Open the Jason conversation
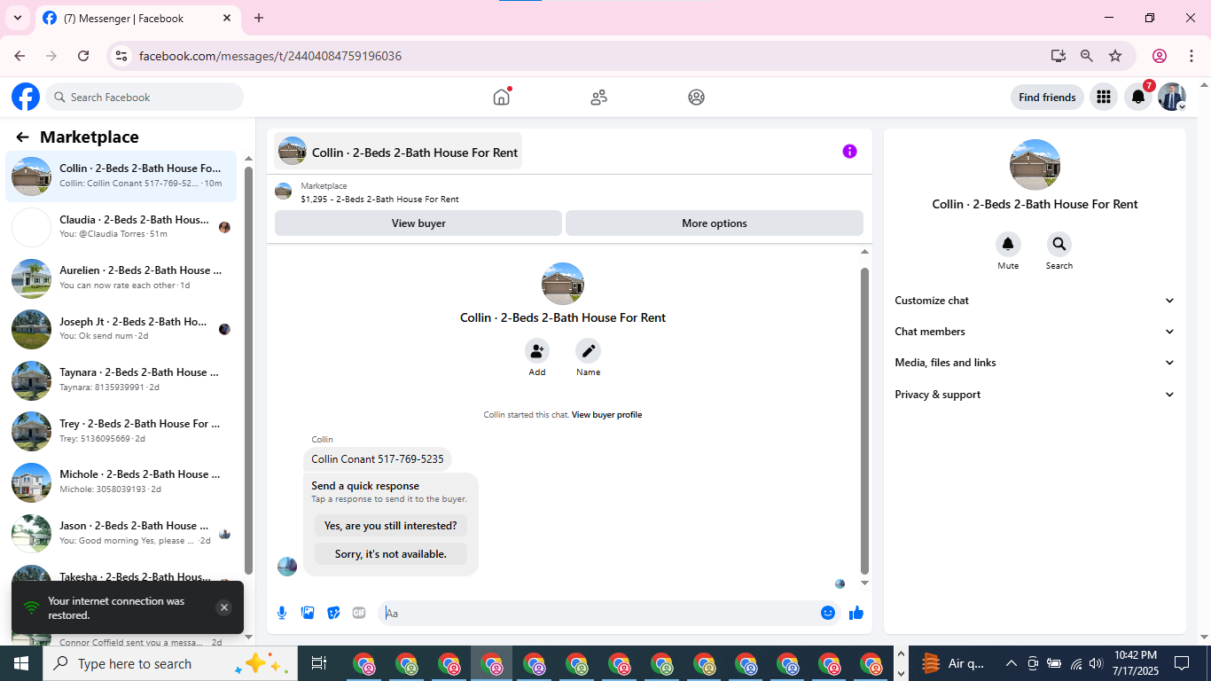The image size is (1211, 681). click(x=121, y=533)
